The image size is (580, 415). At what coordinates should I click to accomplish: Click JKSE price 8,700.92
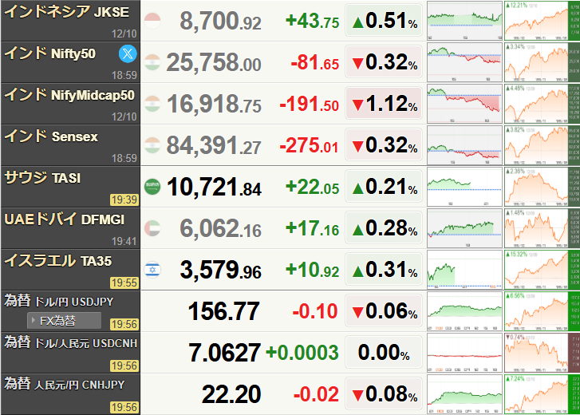coord(220,21)
